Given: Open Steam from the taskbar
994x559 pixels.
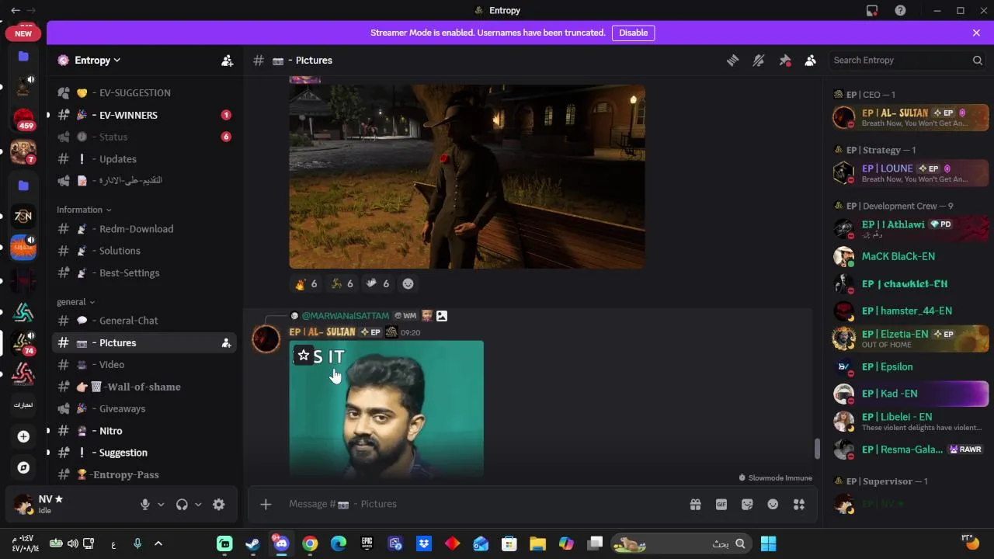Looking at the screenshot, I should pyautogui.click(x=253, y=543).
